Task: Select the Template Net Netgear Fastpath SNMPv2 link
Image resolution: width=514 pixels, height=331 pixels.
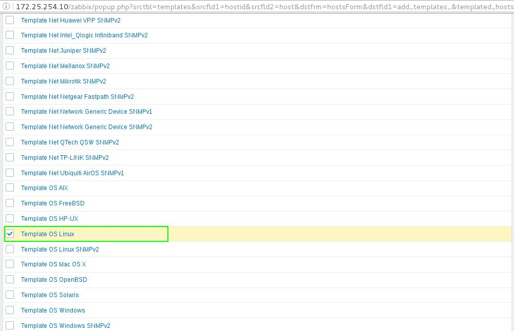Action: point(78,97)
